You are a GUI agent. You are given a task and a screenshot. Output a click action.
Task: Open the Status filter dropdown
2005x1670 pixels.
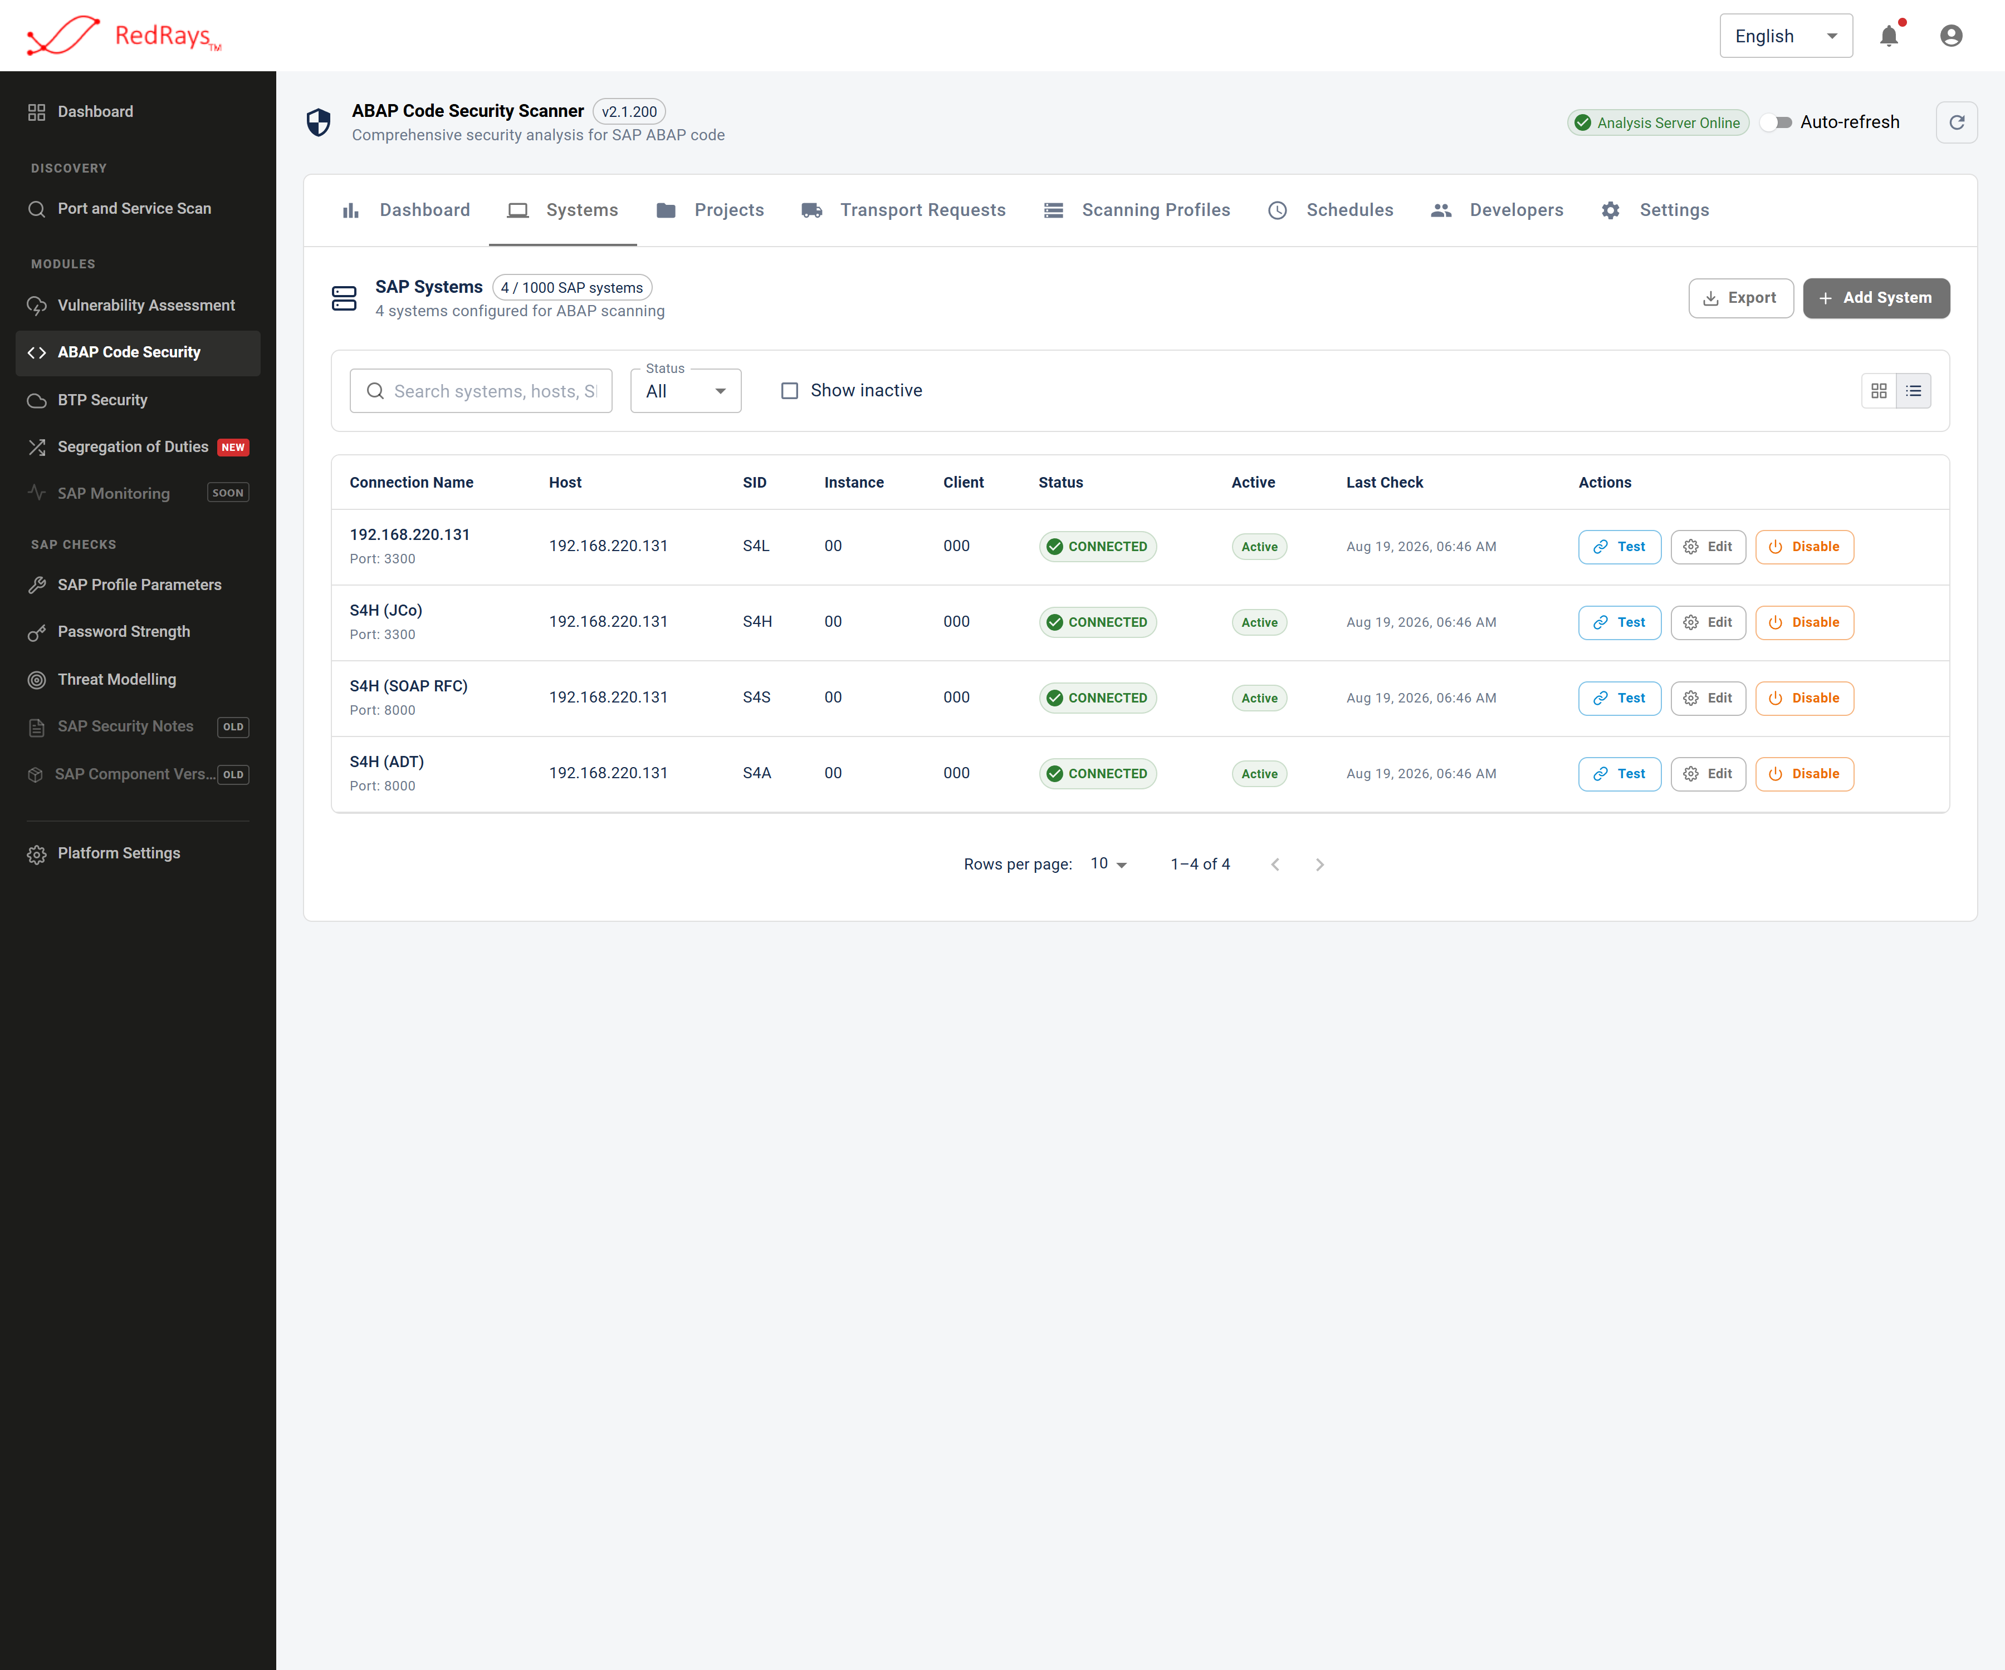(686, 391)
